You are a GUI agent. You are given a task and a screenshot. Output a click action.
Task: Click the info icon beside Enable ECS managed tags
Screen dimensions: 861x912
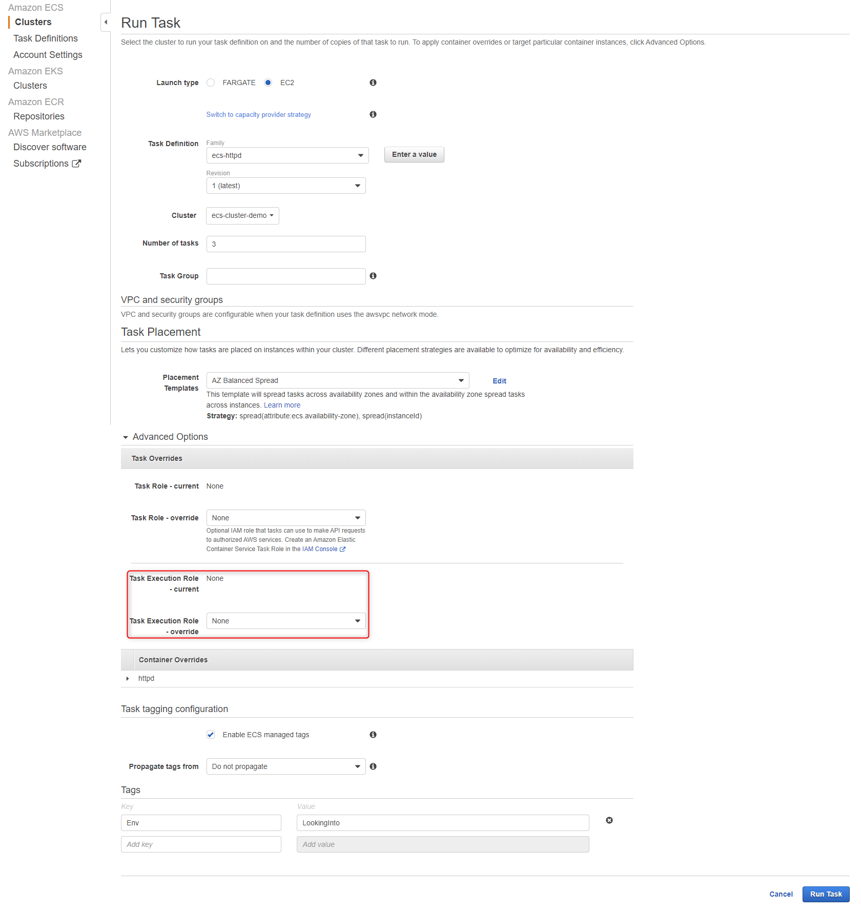(x=373, y=735)
